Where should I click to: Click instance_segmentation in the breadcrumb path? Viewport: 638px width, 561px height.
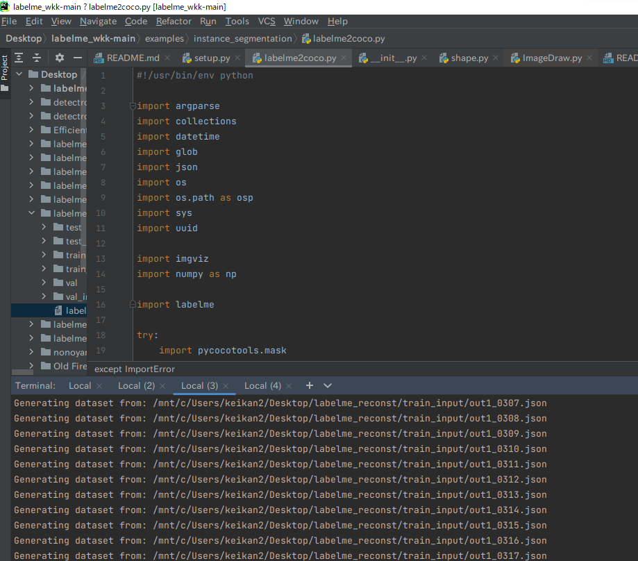(242, 39)
